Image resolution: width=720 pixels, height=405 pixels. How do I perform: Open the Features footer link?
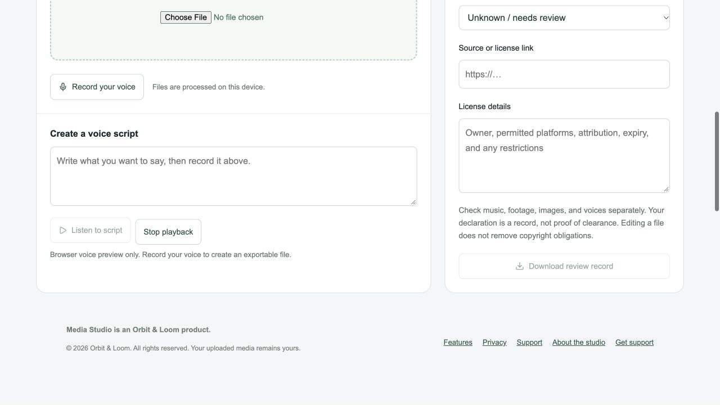[458, 343]
